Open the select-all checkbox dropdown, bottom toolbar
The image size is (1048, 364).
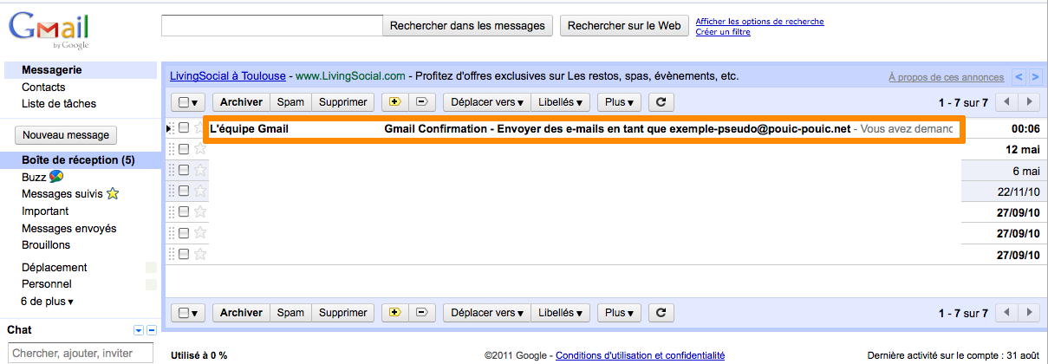tap(188, 313)
